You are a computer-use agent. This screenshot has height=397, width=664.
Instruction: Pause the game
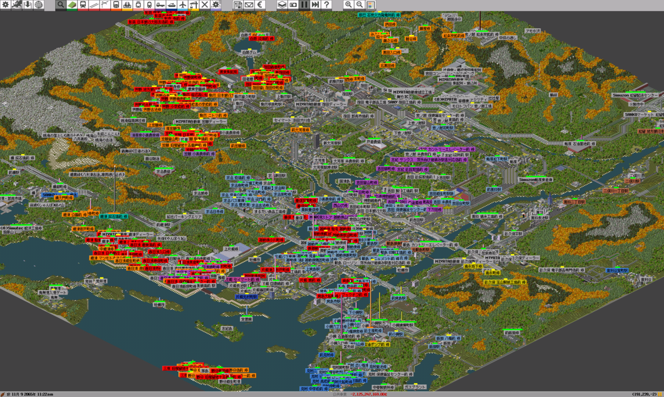click(x=304, y=5)
